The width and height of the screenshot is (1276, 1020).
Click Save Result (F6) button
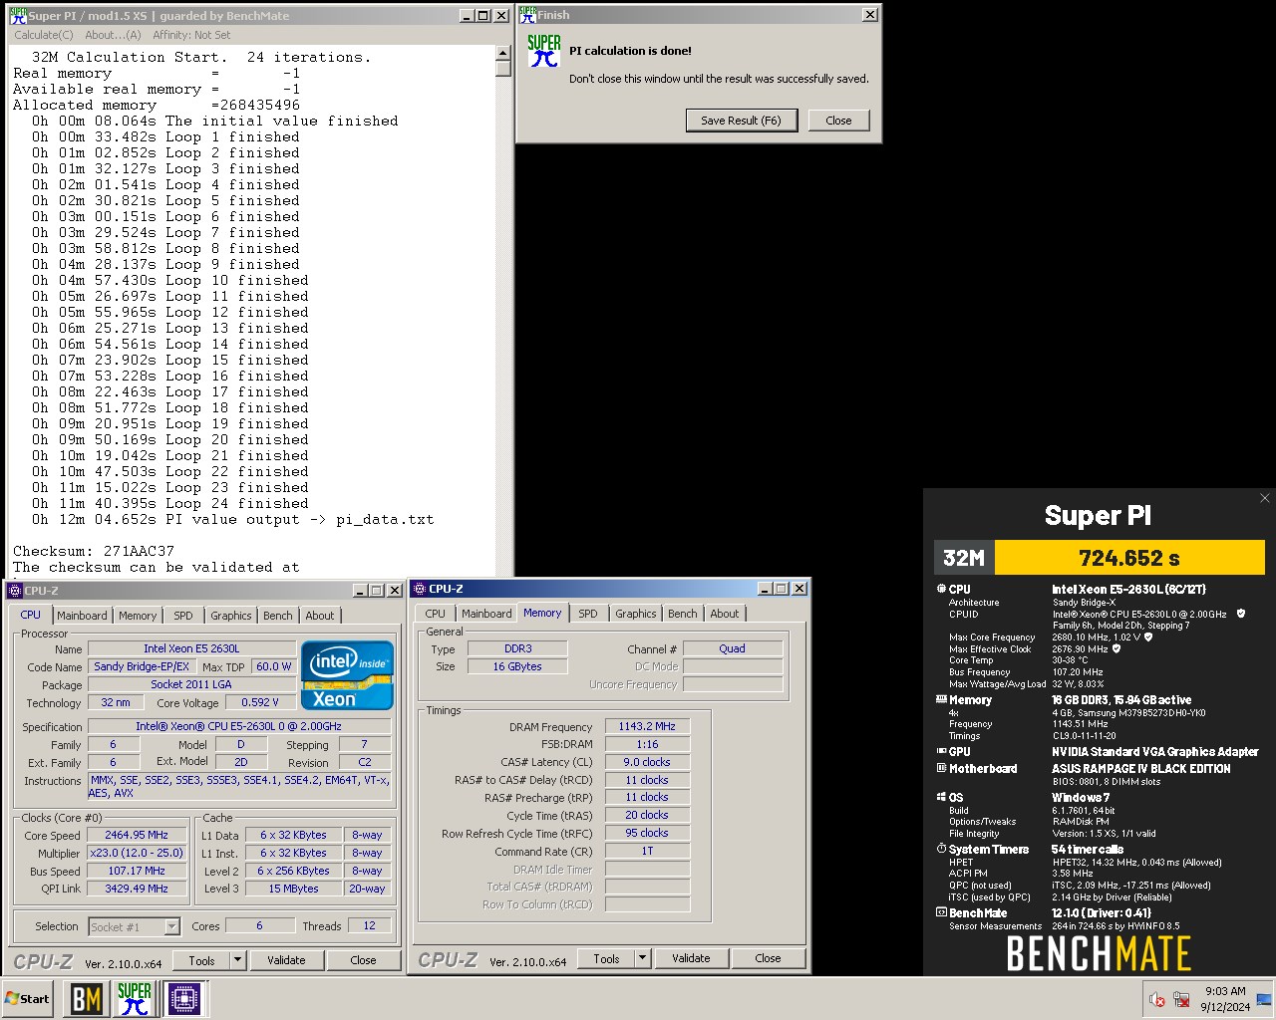point(741,121)
